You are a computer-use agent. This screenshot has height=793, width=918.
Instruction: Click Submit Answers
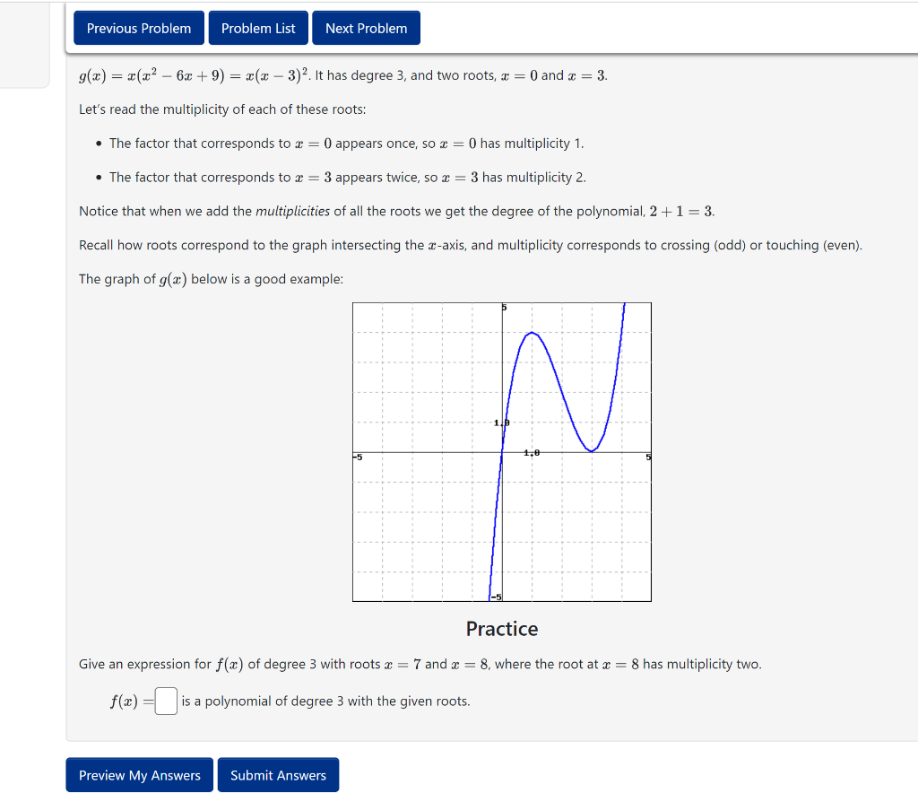[278, 774]
